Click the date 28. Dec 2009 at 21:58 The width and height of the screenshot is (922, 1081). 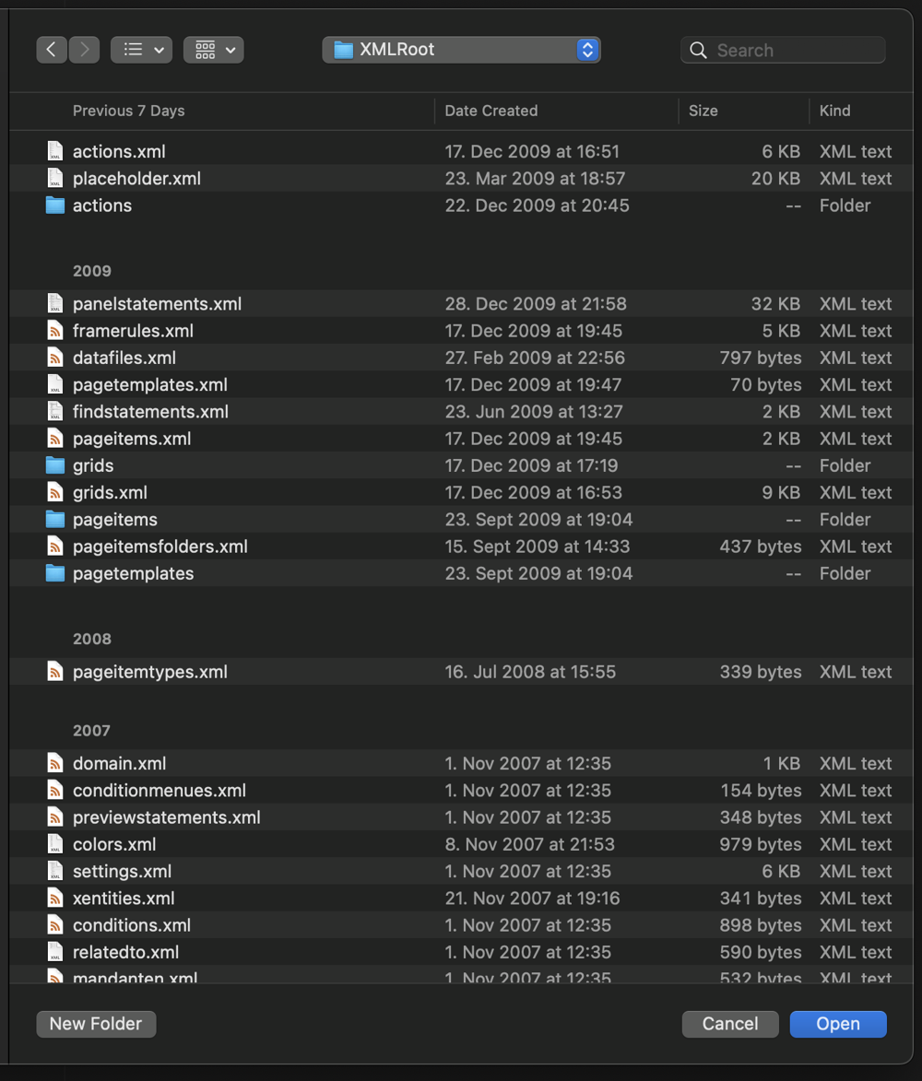(536, 303)
